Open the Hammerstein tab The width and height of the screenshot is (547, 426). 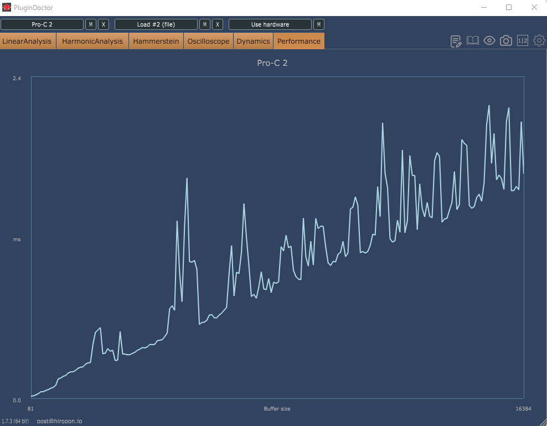click(x=156, y=41)
